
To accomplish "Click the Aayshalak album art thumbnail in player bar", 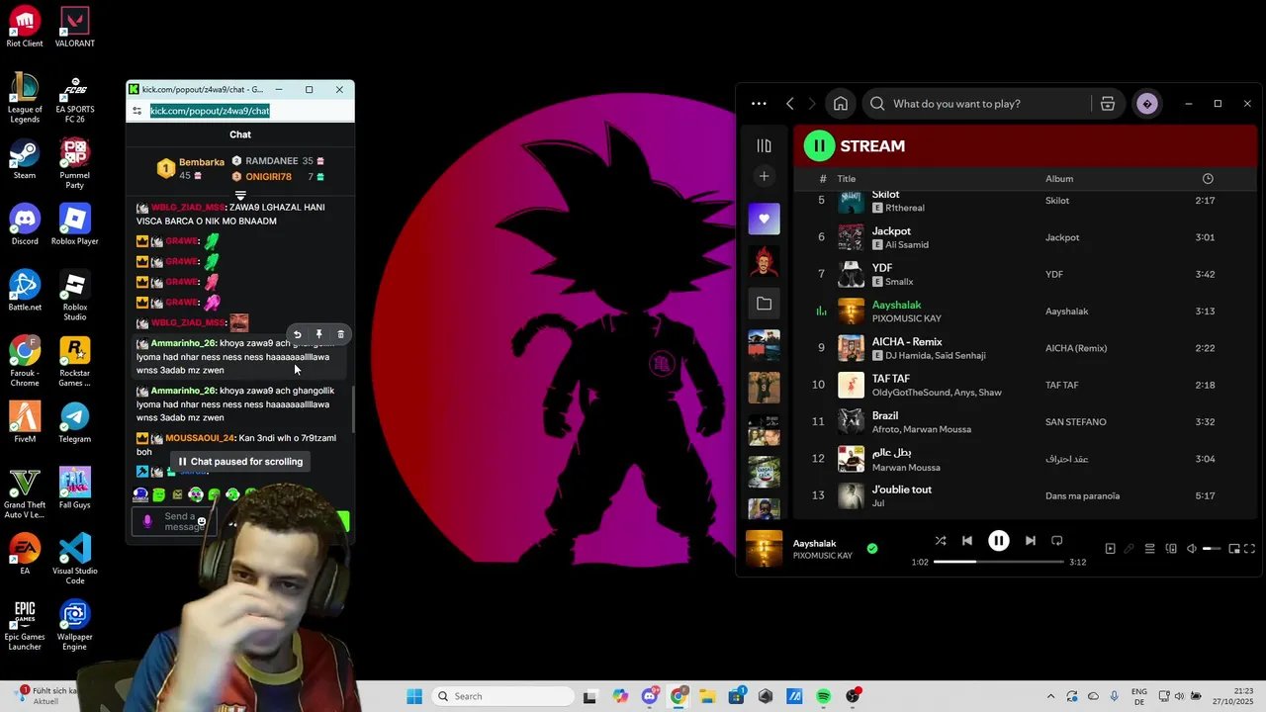I will (x=764, y=549).
